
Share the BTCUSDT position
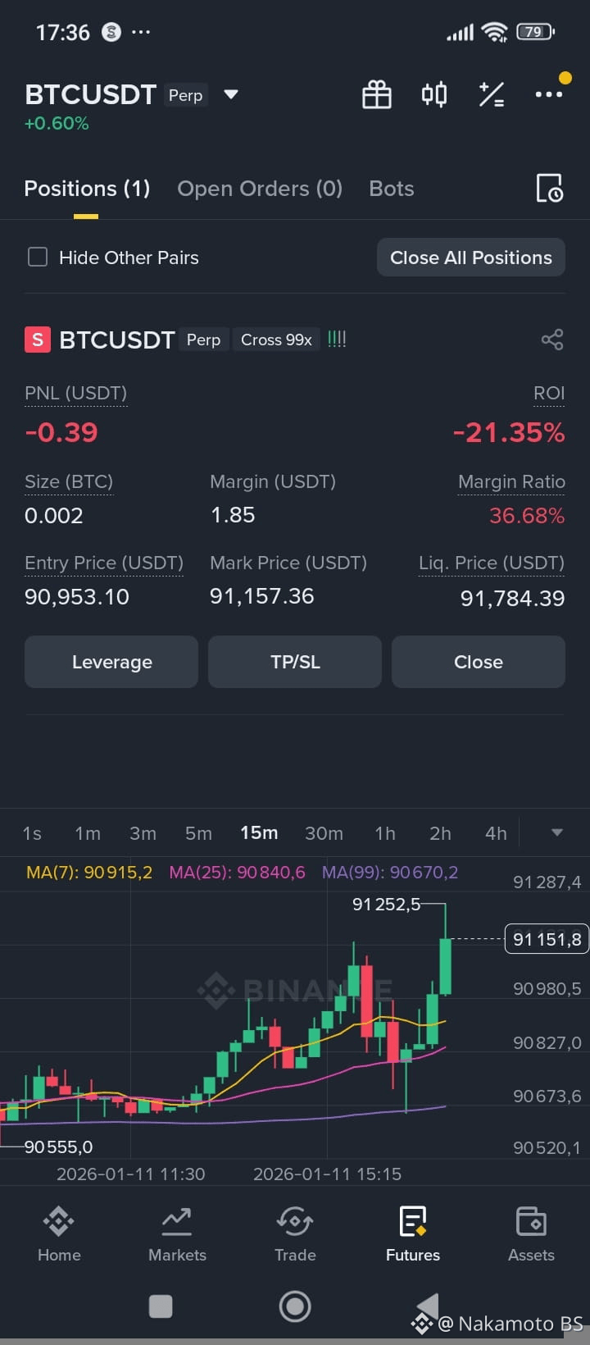point(552,340)
